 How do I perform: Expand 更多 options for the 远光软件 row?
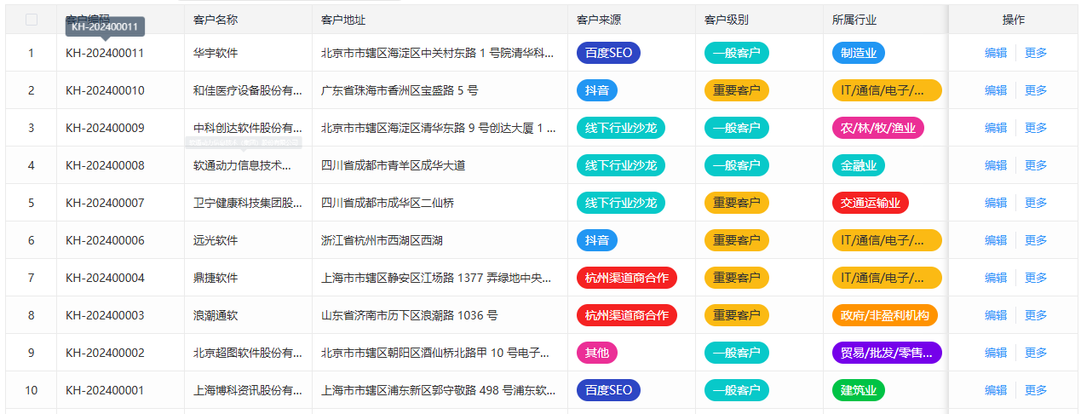coord(1036,240)
